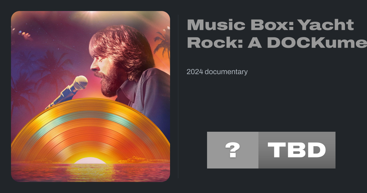Click the "2024 documentary" subtitle text

click(217, 72)
